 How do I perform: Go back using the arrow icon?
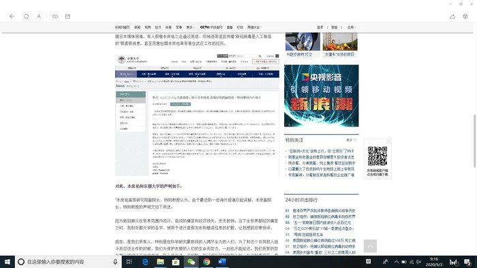click(x=12, y=16)
